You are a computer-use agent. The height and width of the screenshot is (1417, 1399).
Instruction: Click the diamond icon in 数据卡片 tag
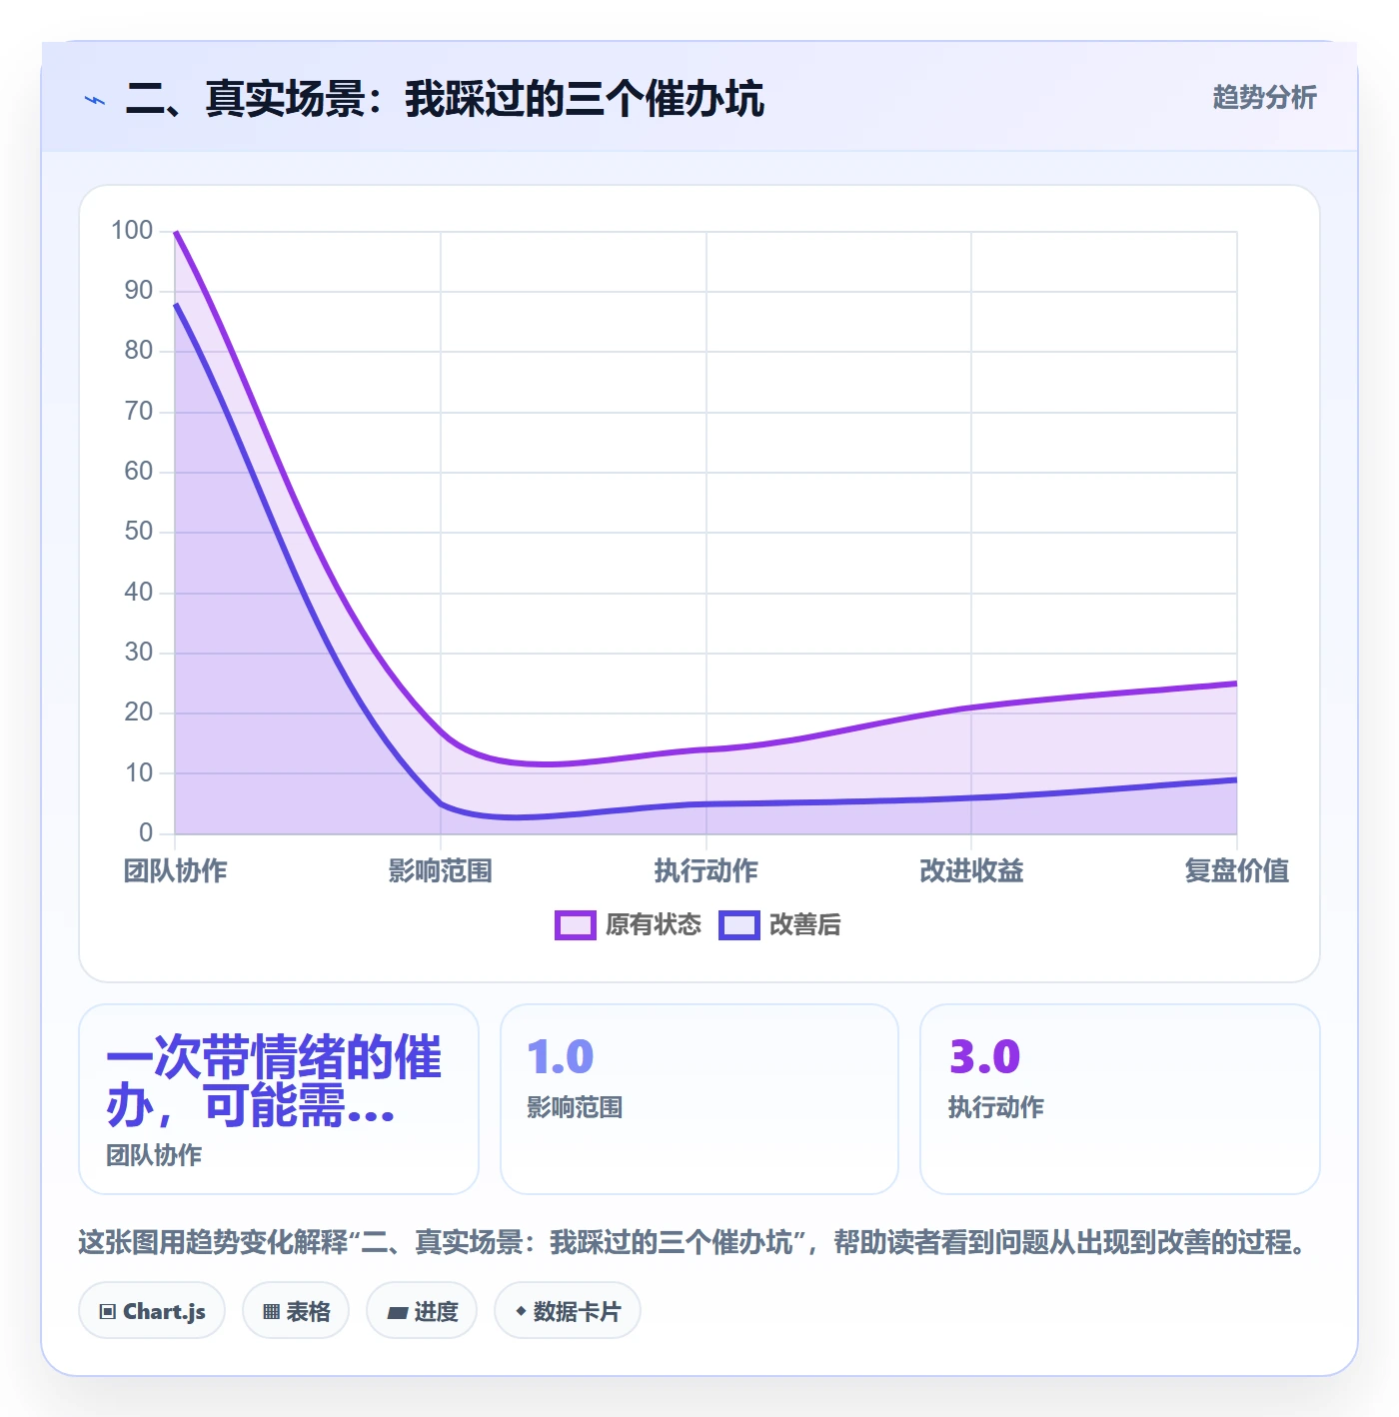521,1311
